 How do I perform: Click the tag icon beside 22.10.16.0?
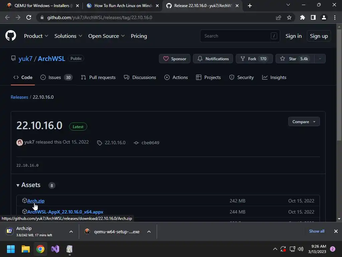(x=100, y=143)
